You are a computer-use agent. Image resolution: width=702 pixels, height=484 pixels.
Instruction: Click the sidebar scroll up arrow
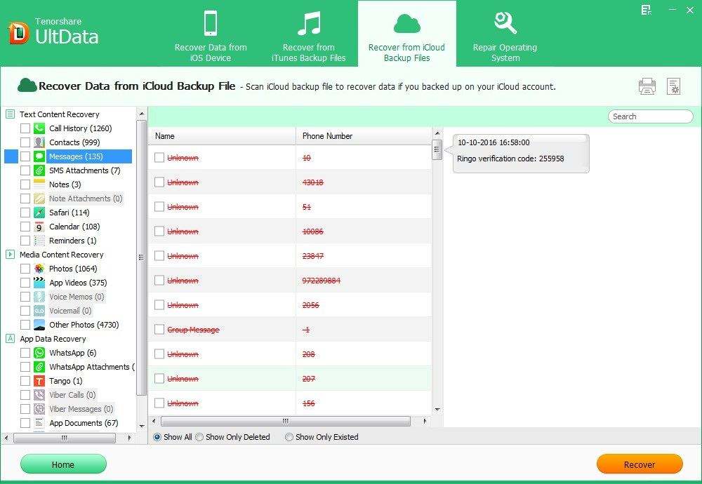[142, 114]
